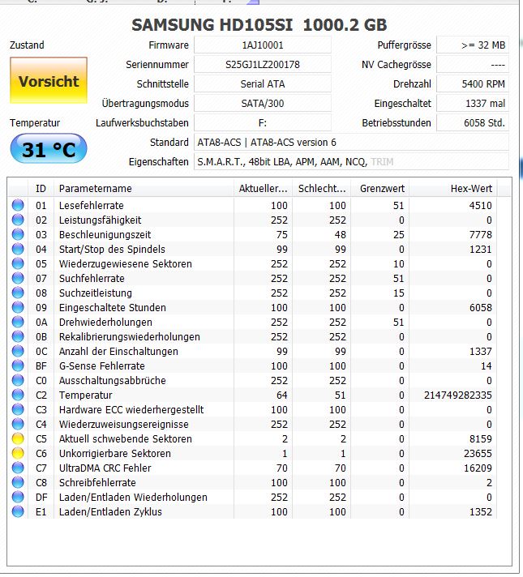Viewport: 523px width, 577px height.
Task: Click the yellow warning icon for Aktuell schwebende Sektoren
Action: tap(18, 438)
